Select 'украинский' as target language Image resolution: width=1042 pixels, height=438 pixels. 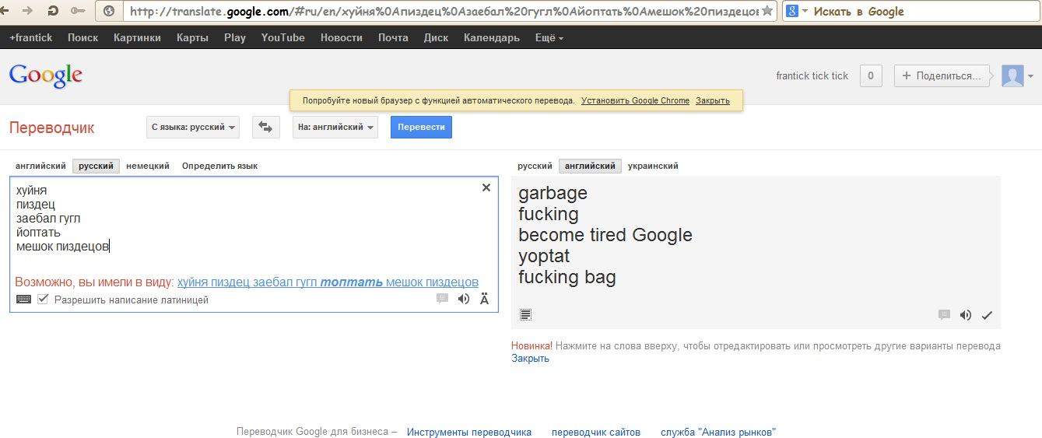coord(653,166)
